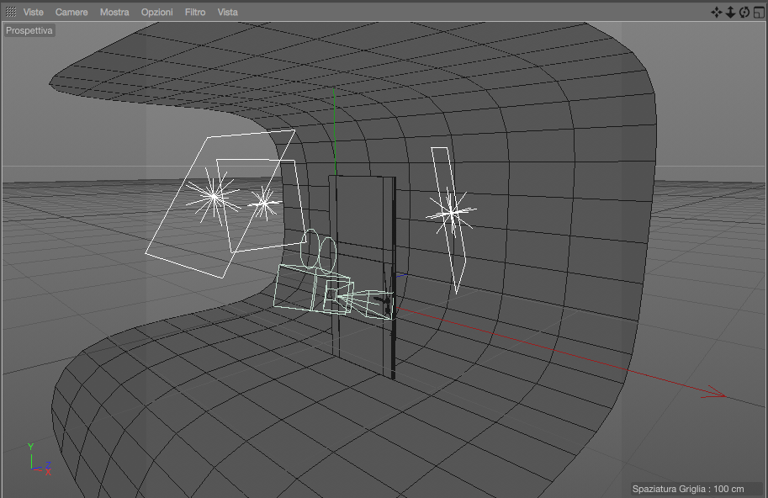This screenshot has height=498, width=768.
Task: Open the Vista menu
Action: tap(228, 13)
